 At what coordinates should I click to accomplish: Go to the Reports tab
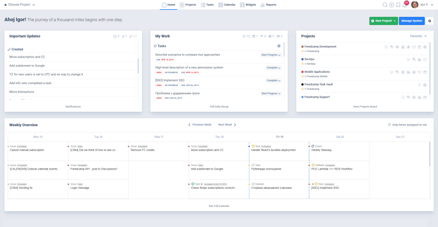(268, 5)
